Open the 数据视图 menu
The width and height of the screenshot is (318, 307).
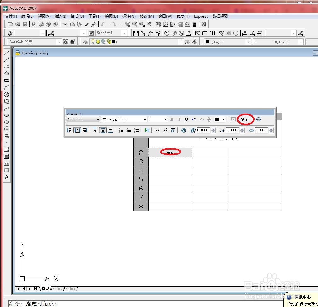pos(220,16)
